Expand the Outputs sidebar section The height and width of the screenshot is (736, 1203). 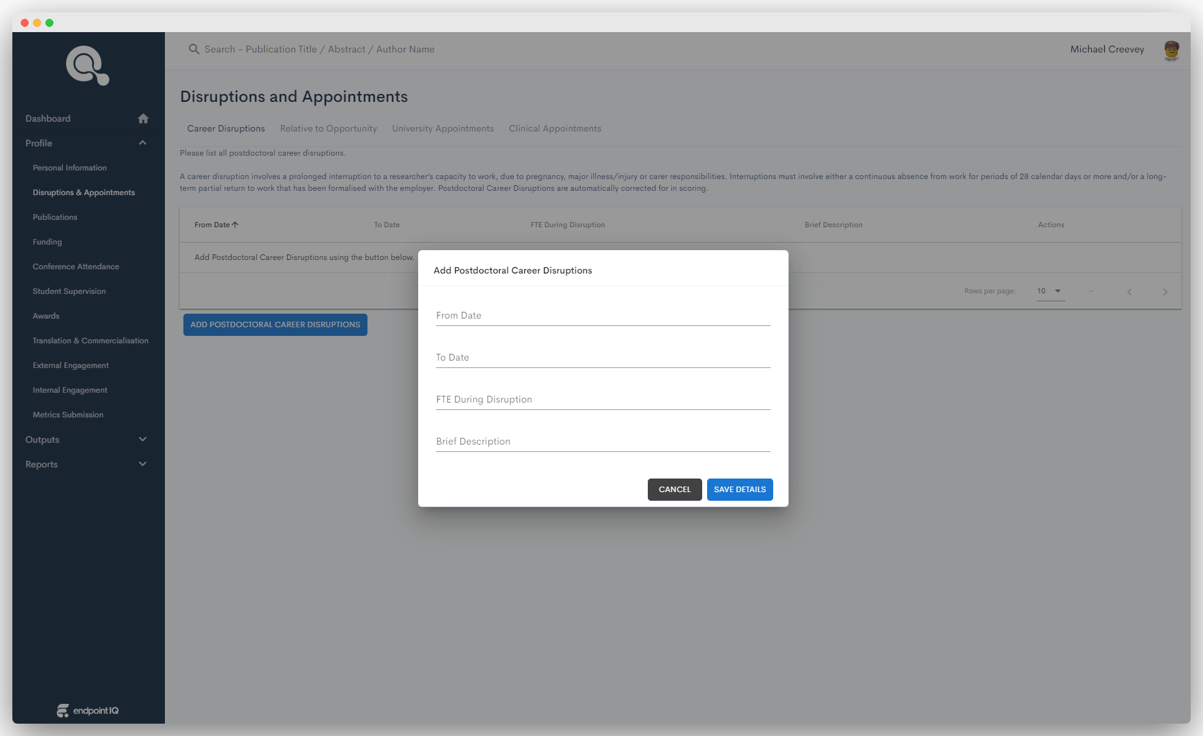coord(143,440)
